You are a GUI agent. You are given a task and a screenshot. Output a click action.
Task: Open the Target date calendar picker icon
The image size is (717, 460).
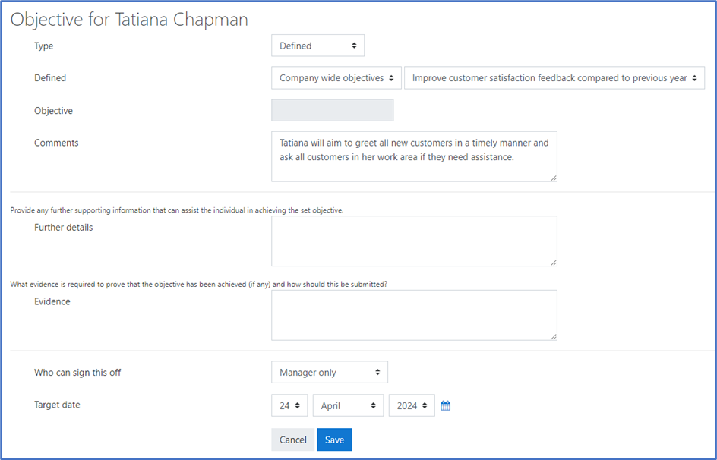pyautogui.click(x=445, y=405)
